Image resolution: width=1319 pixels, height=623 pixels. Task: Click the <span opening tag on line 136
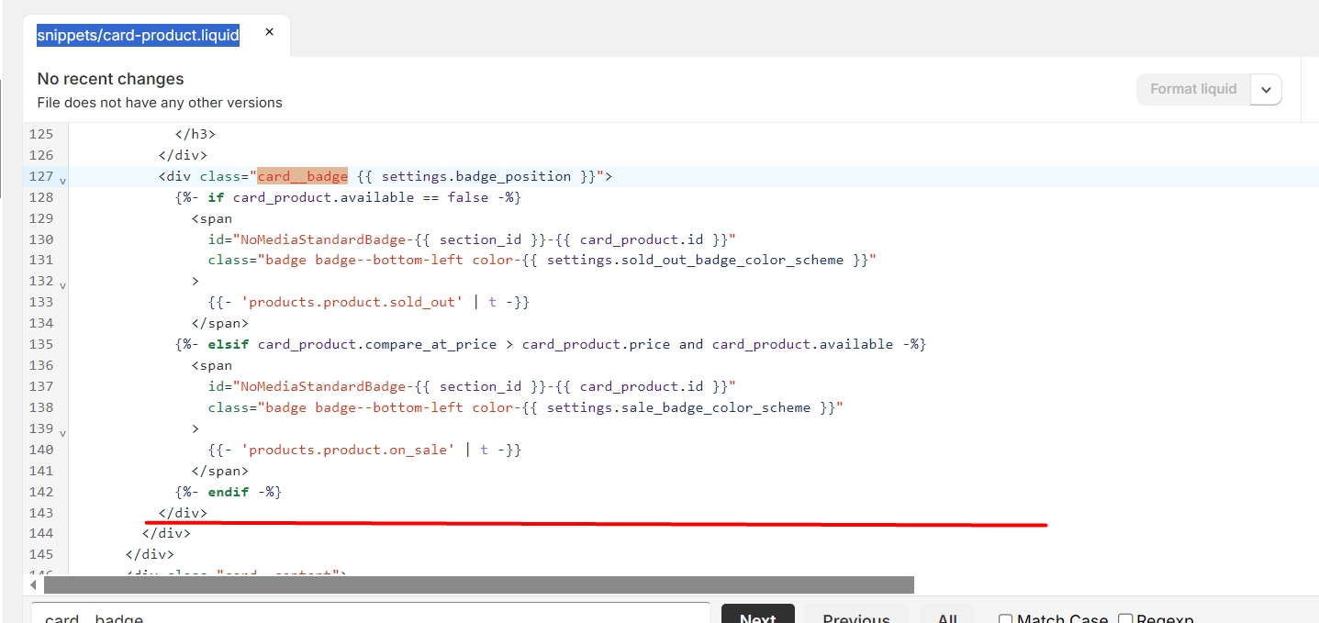(212, 365)
